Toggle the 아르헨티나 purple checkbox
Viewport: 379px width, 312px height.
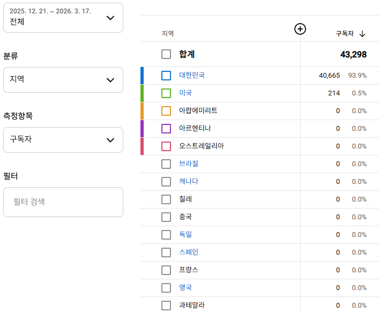pyautogui.click(x=166, y=129)
